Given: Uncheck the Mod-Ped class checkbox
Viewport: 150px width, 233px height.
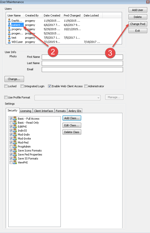Looking at the screenshot, I should (x=11, y=142).
